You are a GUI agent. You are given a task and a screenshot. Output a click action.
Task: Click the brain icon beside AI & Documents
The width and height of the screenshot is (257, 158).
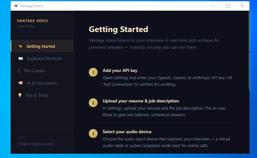[x=21, y=83]
